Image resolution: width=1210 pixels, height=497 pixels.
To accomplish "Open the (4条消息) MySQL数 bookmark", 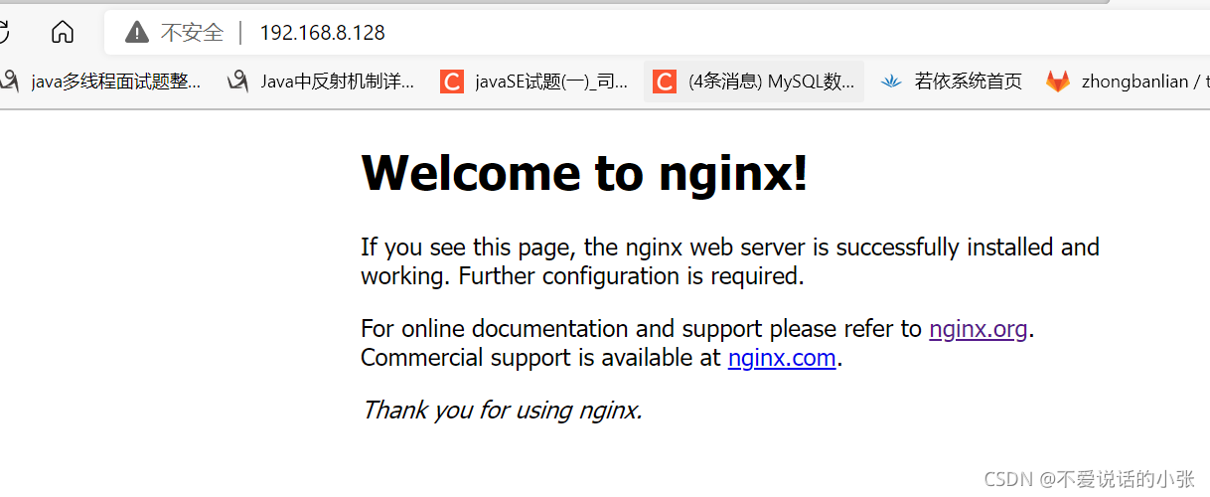I will pos(754,82).
